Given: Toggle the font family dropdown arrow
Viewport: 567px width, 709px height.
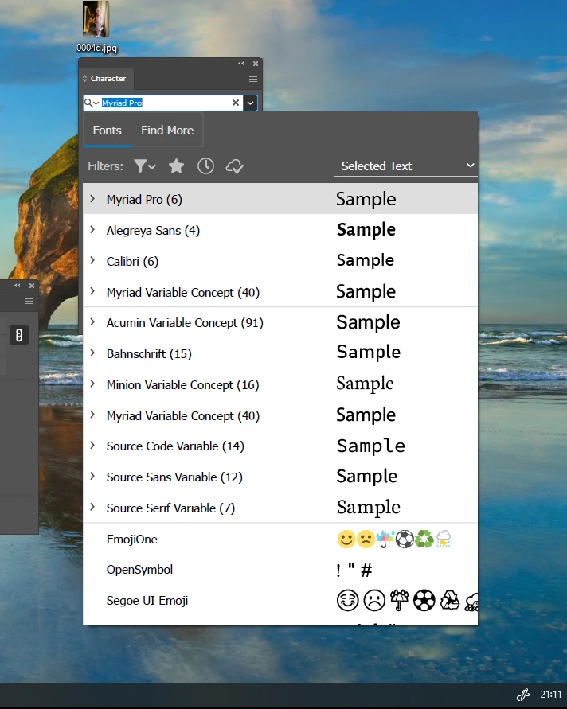Looking at the screenshot, I should 250,103.
